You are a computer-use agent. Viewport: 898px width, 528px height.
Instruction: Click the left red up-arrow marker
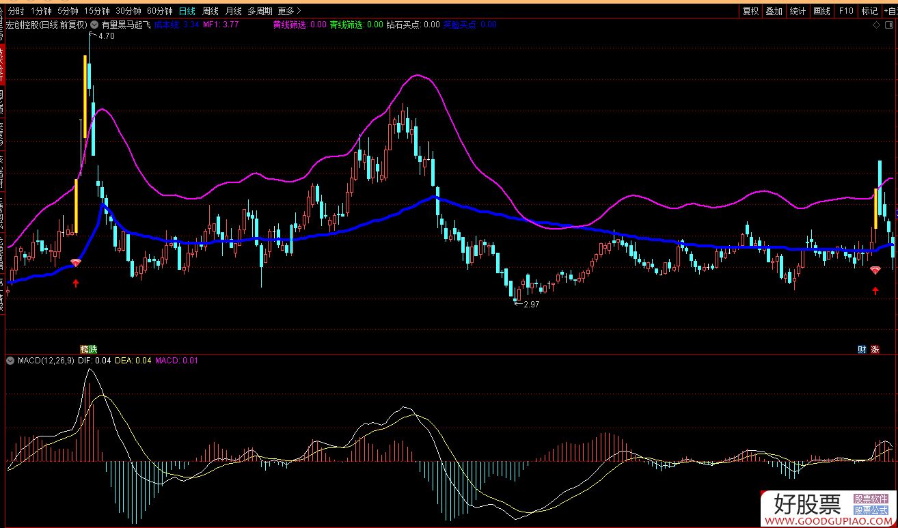pyautogui.click(x=76, y=282)
